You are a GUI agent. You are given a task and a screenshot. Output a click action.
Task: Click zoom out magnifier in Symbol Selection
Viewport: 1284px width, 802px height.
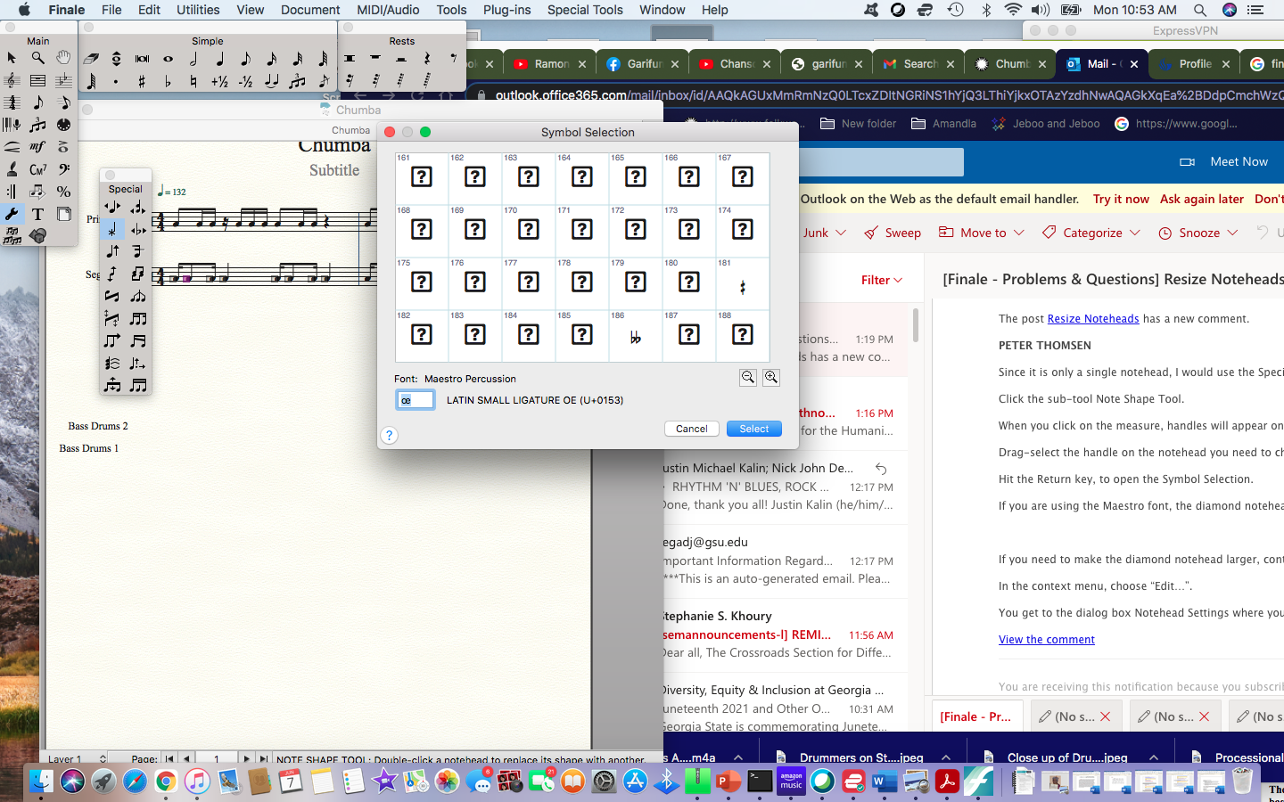coord(748,378)
